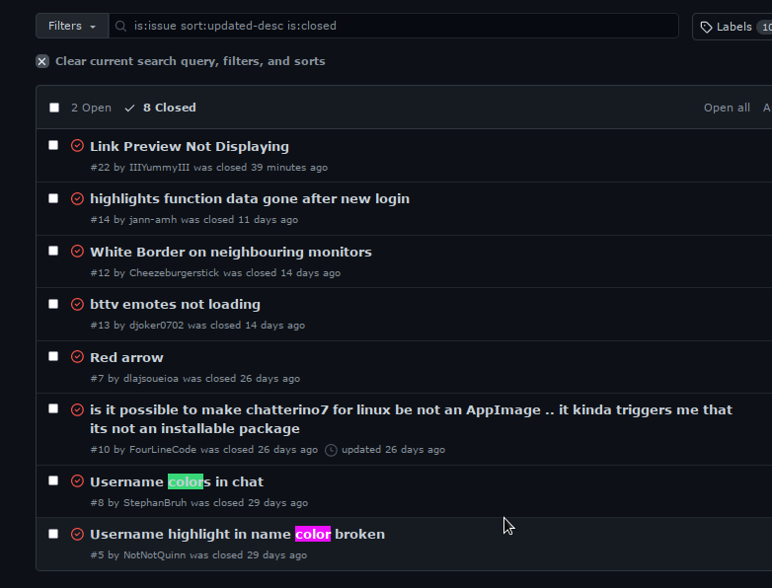The height and width of the screenshot is (588, 772).
Task: Click the magnifier icon in search field
Action: (120, 26)
